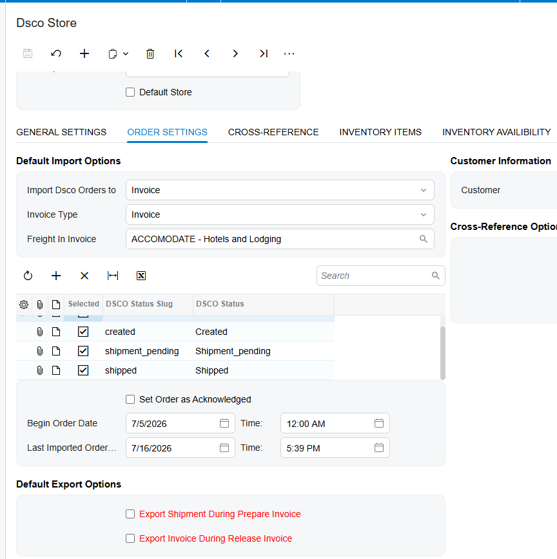Image resolution: width=557 pixels, height=559 pixels.
Task: Select the 'Shipment_pending' status cell
Action: tap(264, 351)
